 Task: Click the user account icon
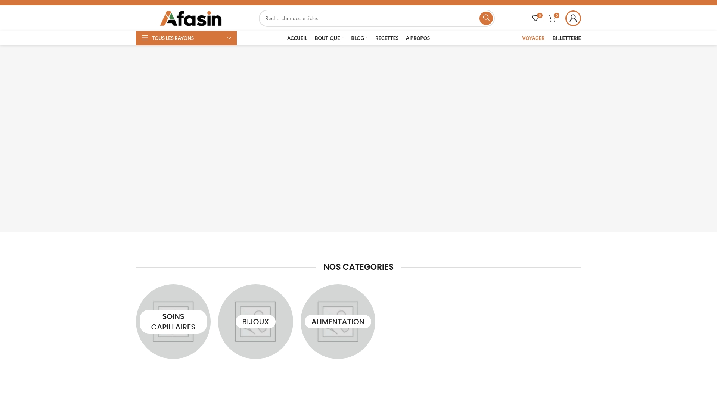coord(573,18)
